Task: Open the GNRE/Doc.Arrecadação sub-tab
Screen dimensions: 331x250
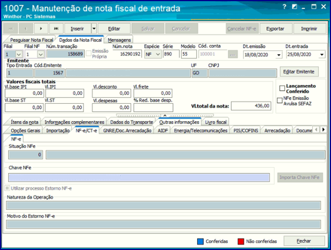Action: click(x=127, y=131)
